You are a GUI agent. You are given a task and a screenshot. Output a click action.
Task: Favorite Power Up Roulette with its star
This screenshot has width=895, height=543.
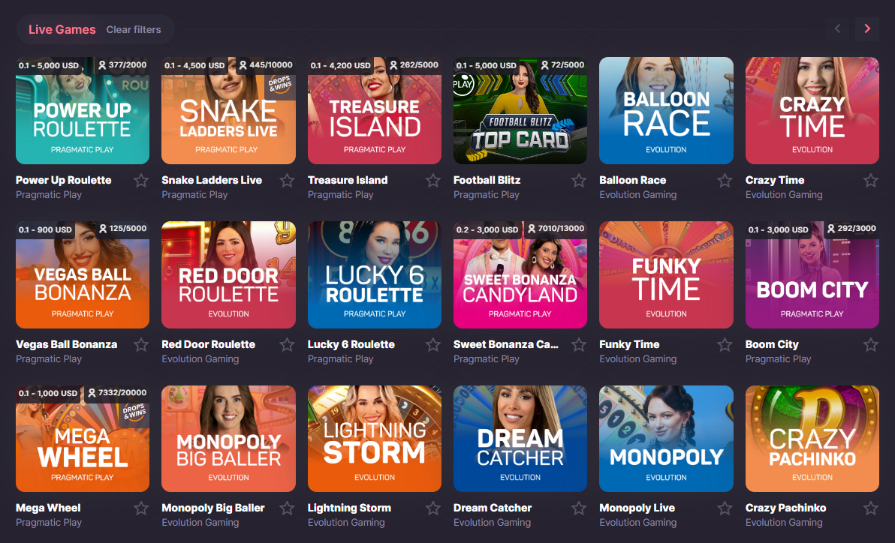coord(141,181)
